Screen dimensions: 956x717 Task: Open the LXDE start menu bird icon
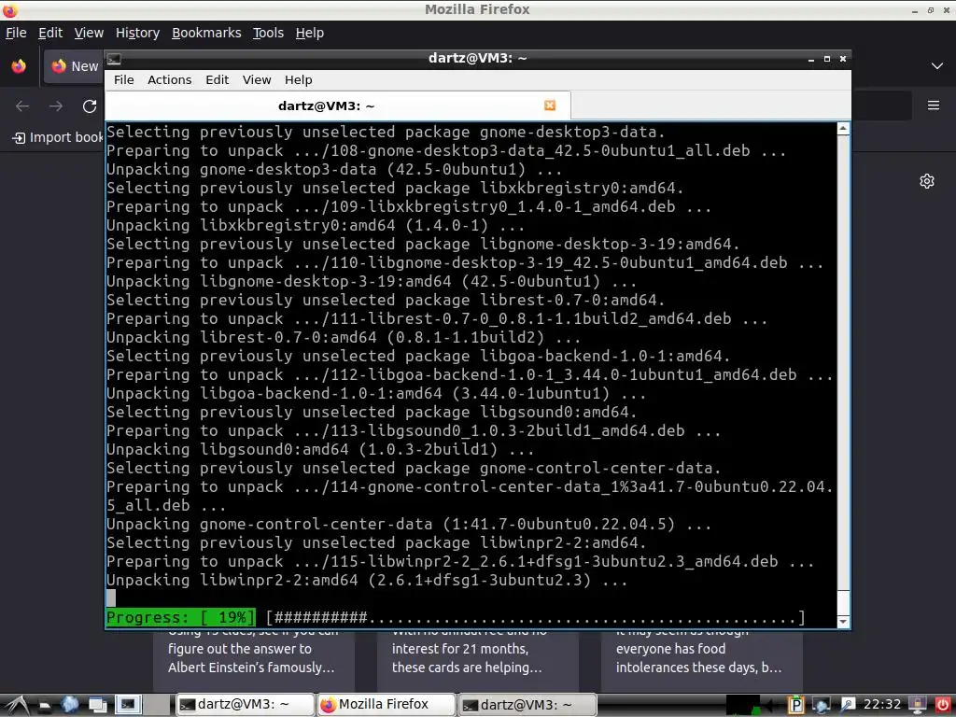[17, 705]
